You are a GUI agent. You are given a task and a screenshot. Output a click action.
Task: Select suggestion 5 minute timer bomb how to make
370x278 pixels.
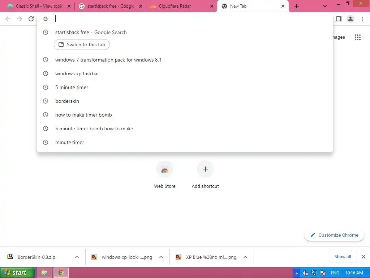point(185,129)
